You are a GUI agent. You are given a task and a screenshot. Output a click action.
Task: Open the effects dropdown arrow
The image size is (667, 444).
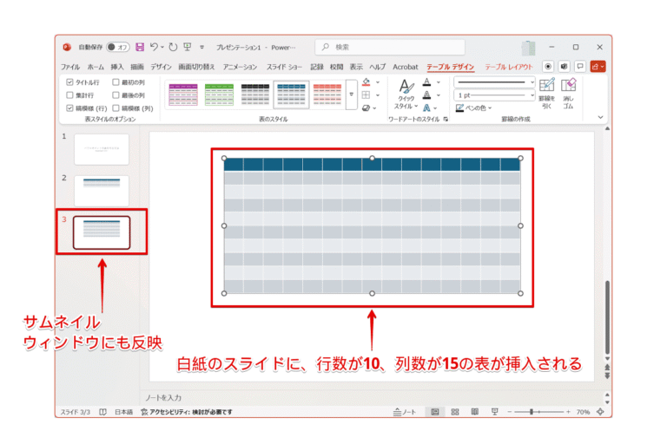pos(375,108)
